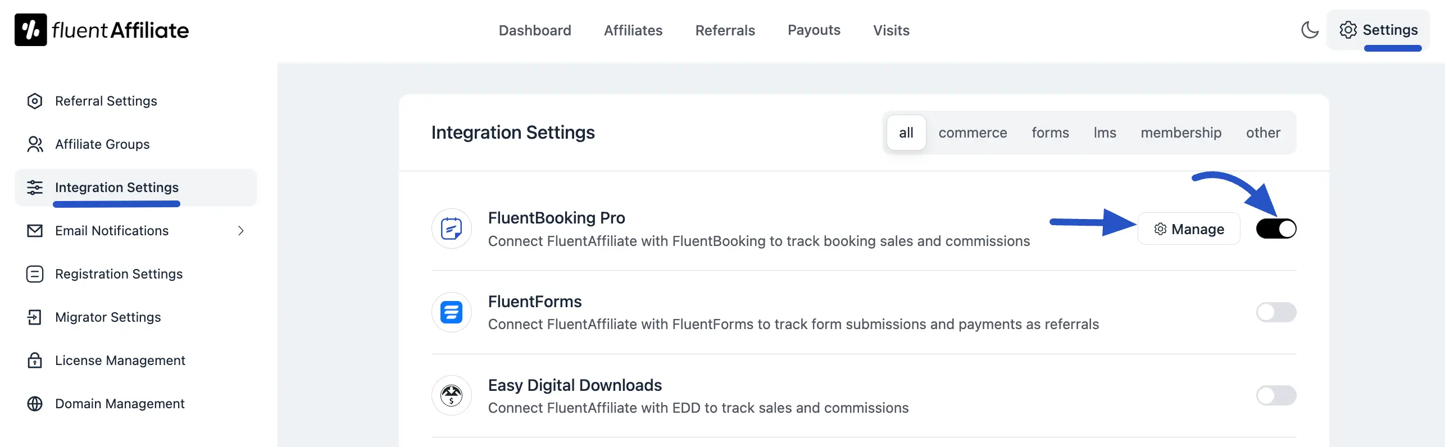Image resolution: width=1445 pixels, height=447 pixels.
Task: Click the fluentAffiliate wordmark text
Action: tap(120, 30)
